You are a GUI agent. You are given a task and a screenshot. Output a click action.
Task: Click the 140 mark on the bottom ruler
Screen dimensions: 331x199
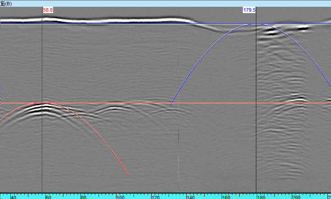click(x=191, y=197)
